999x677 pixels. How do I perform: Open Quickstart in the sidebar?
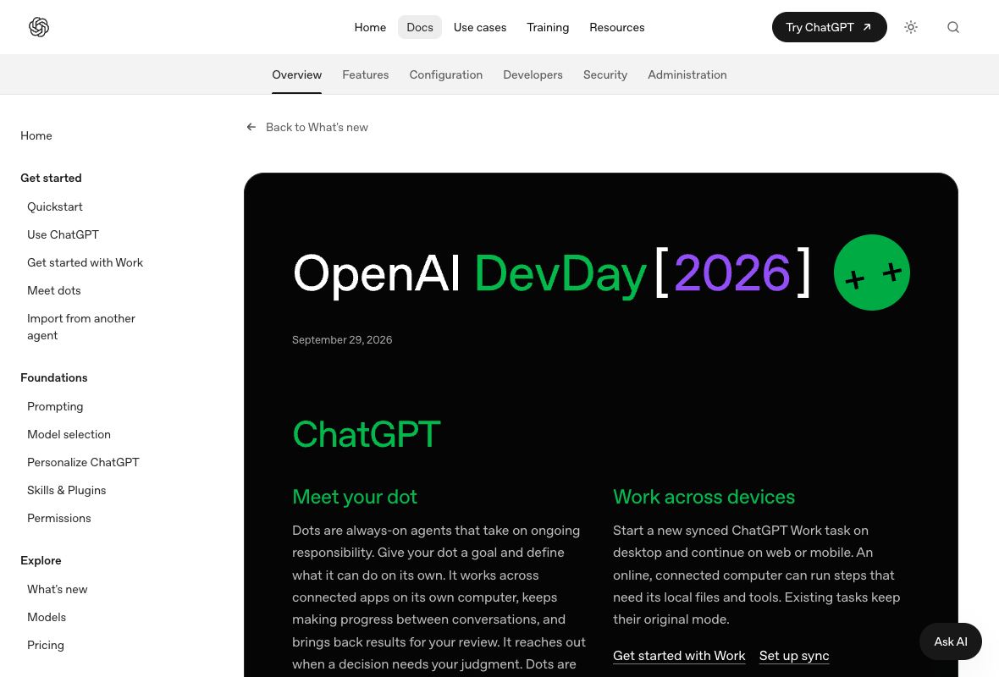55,206
